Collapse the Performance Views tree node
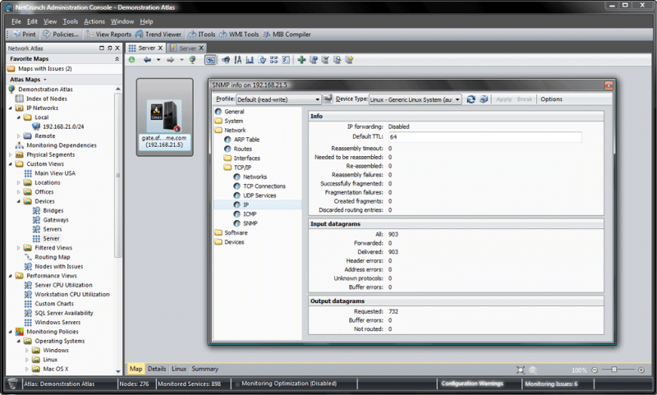The height and width of the screenshot is (395, 657). point(11,276)
